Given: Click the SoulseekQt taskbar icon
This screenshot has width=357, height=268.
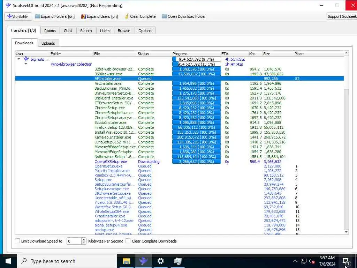Looking at the screenshot, I should 143,261.
